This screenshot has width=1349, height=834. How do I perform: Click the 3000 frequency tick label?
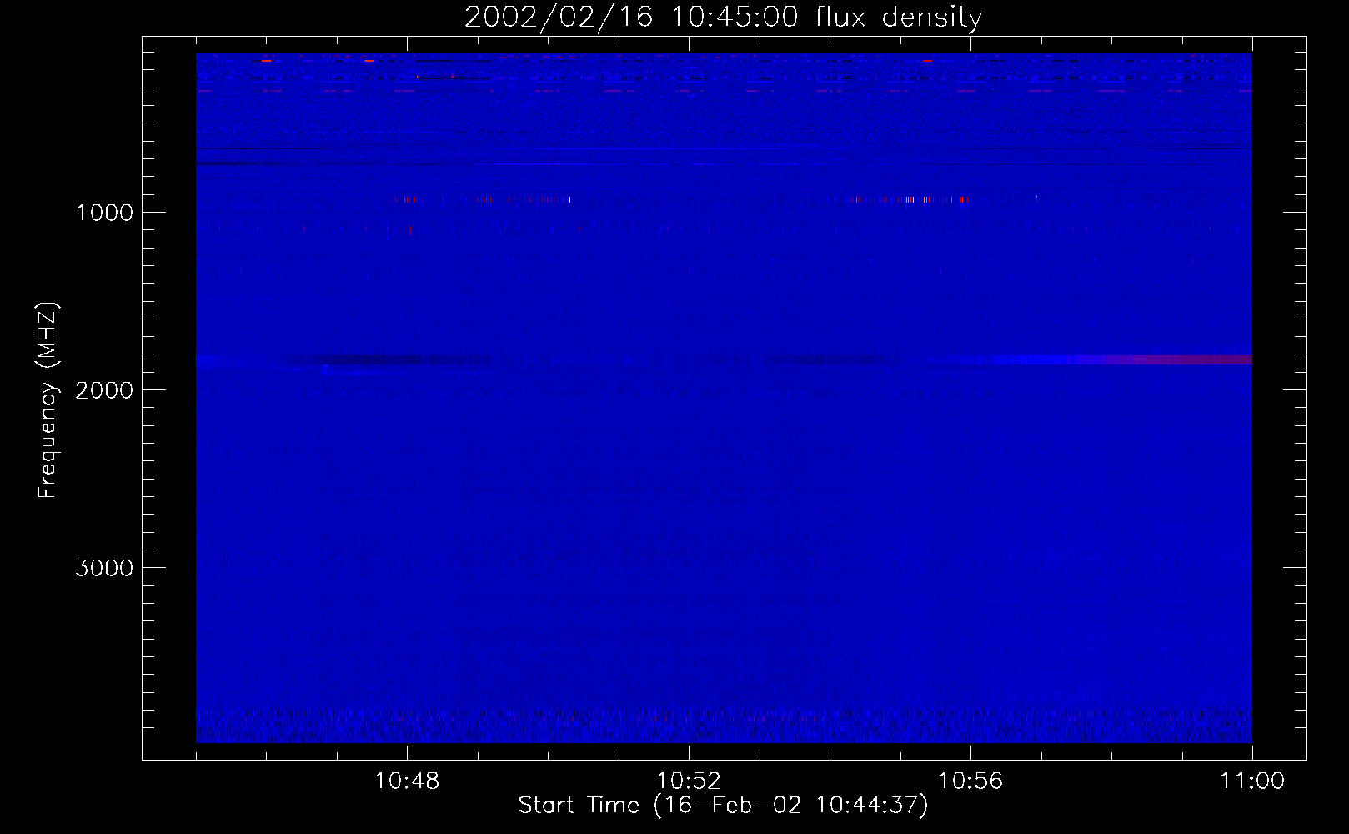[104, 568]
